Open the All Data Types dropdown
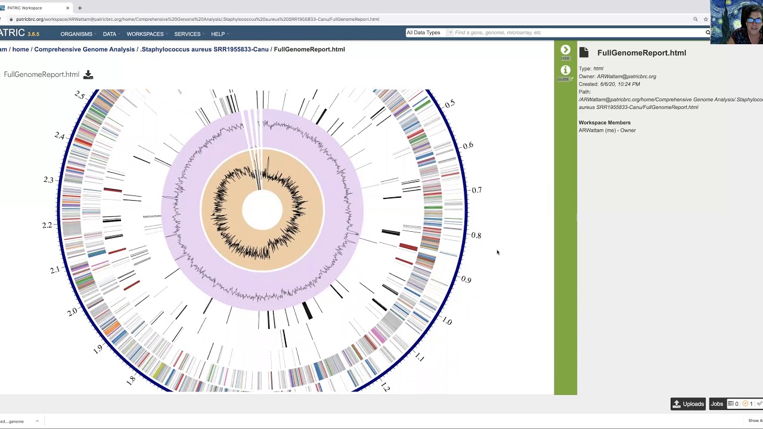Viewport: 763px width, 429px height. click(x=429, y=33)
